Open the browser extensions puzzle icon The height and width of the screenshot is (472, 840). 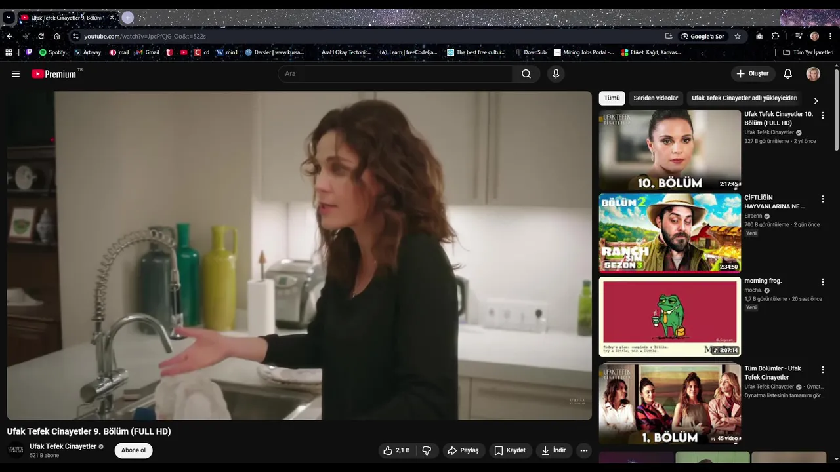(775, 36)
